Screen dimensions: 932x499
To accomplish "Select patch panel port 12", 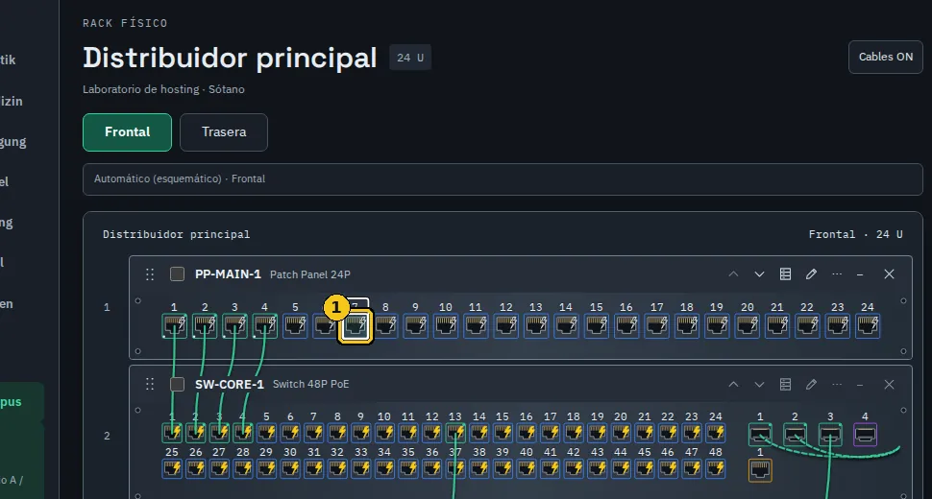I will pos(505,326).
